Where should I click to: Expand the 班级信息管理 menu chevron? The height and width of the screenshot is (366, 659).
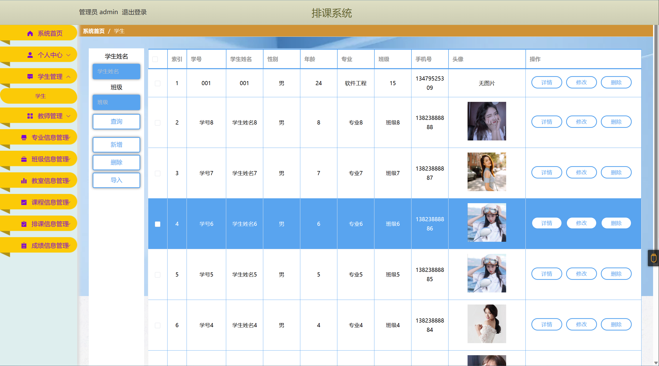(69, 159)
